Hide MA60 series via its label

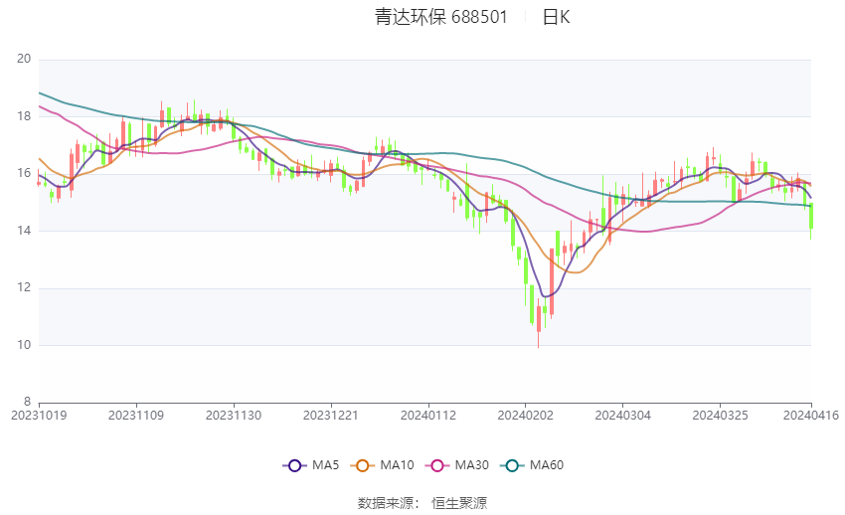click(547, 465)
